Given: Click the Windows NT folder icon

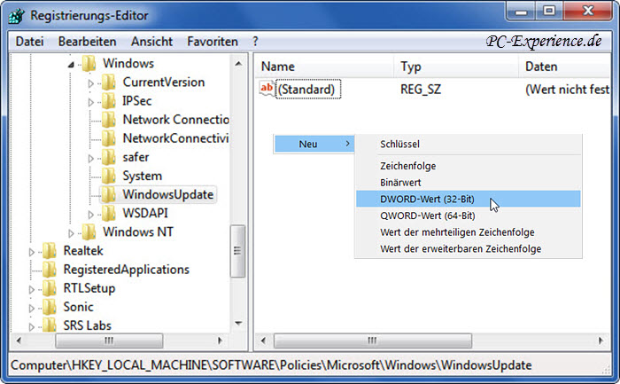Looking at the screenshot, I should coord(89,232).
